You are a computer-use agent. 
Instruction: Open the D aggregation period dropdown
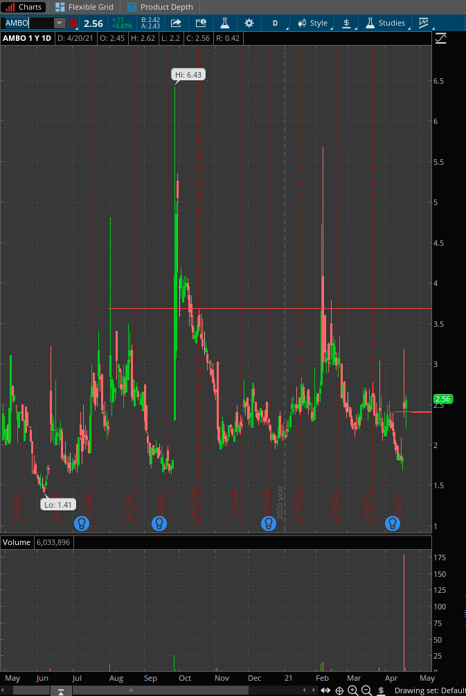coord(275,23)
